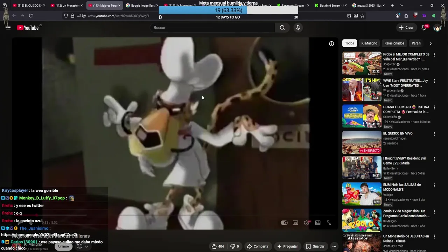
Task: Toggle autoplay switch in the player
Action: [284, 223]
